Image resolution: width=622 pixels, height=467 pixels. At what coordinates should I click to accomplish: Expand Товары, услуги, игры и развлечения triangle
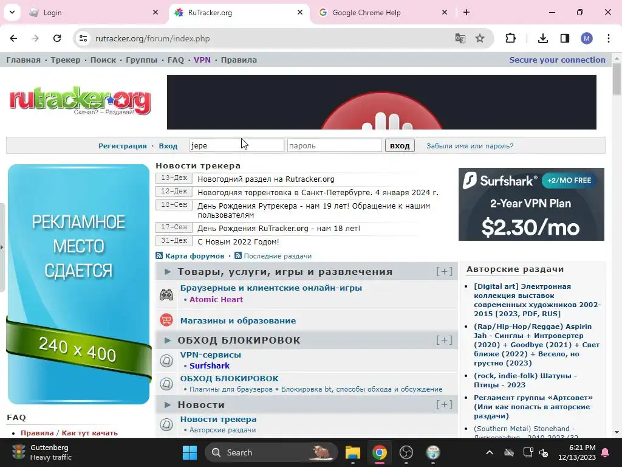pos(168,272)
